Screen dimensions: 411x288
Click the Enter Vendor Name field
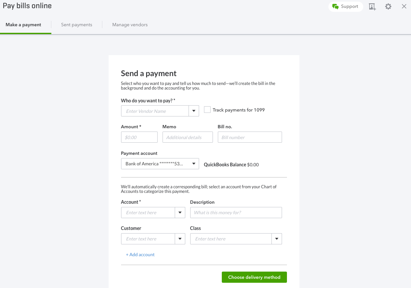pyautogui.click(x=155, y=111)
